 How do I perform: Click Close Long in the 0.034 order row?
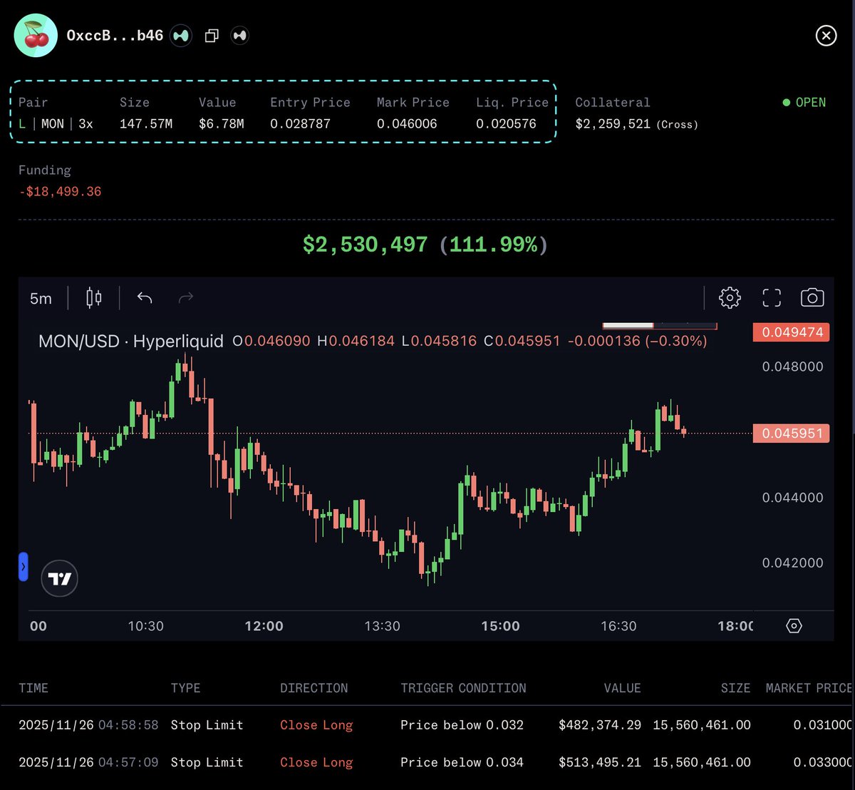[316, 762]
